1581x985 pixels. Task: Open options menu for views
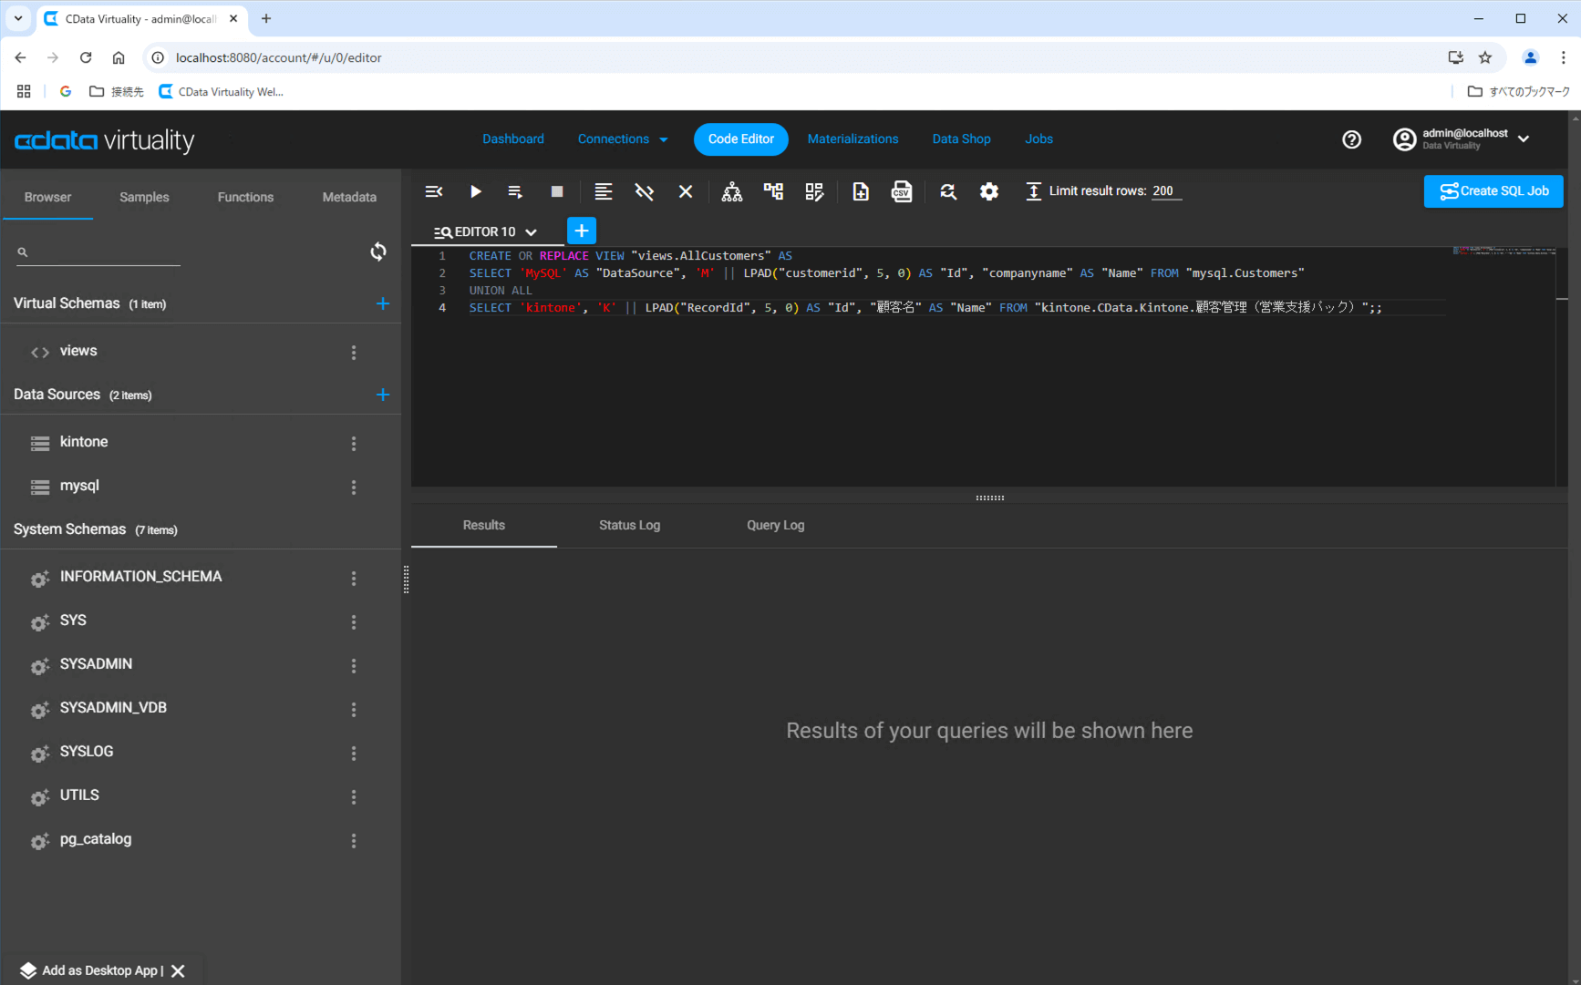tap(354, 352)
